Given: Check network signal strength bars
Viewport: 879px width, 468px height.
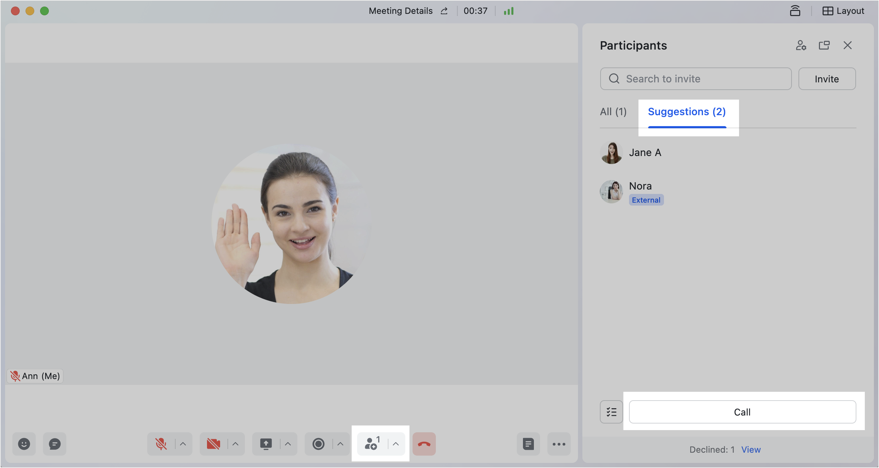Looking at the screenshot, I should pos(509,11).
